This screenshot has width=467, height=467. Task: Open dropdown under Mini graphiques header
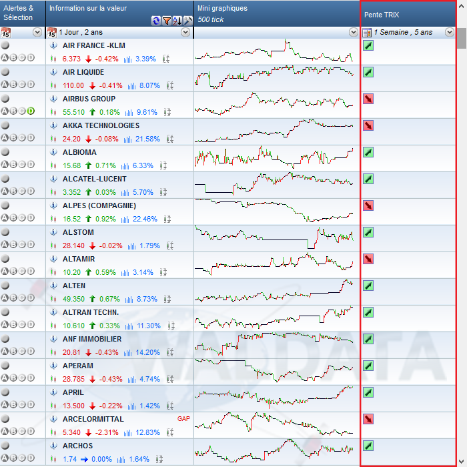point(353,32)
